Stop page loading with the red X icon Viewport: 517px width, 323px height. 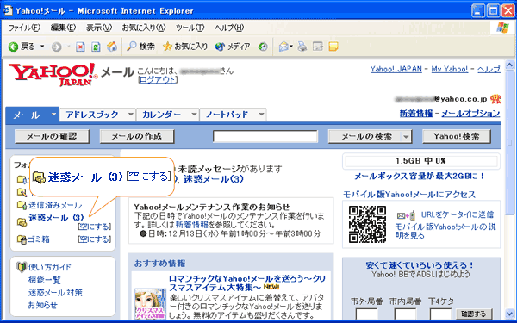[80, 47]
